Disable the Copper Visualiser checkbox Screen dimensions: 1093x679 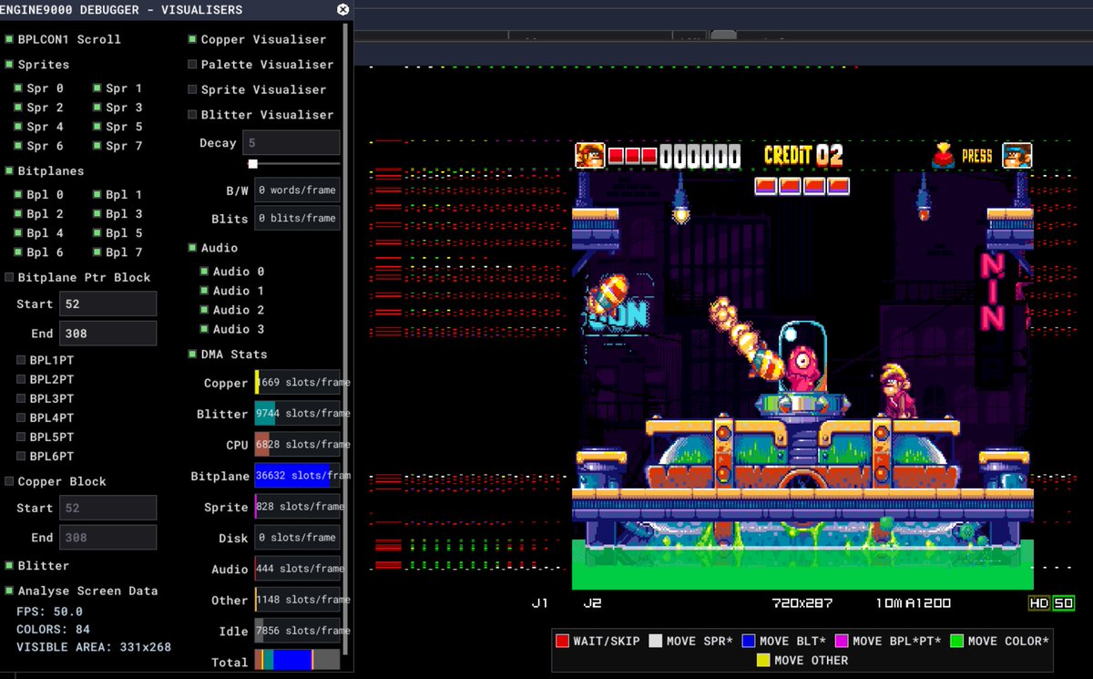[x=192, y=39]
